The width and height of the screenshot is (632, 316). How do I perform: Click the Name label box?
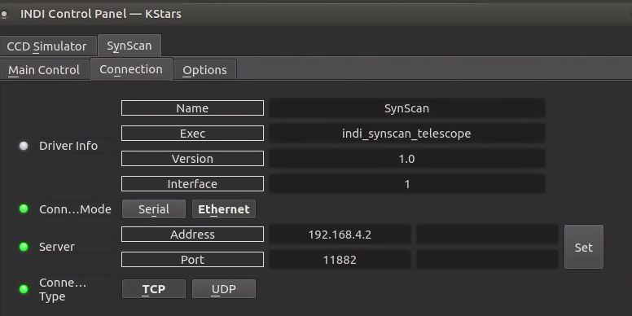click(x=193, y=108)
